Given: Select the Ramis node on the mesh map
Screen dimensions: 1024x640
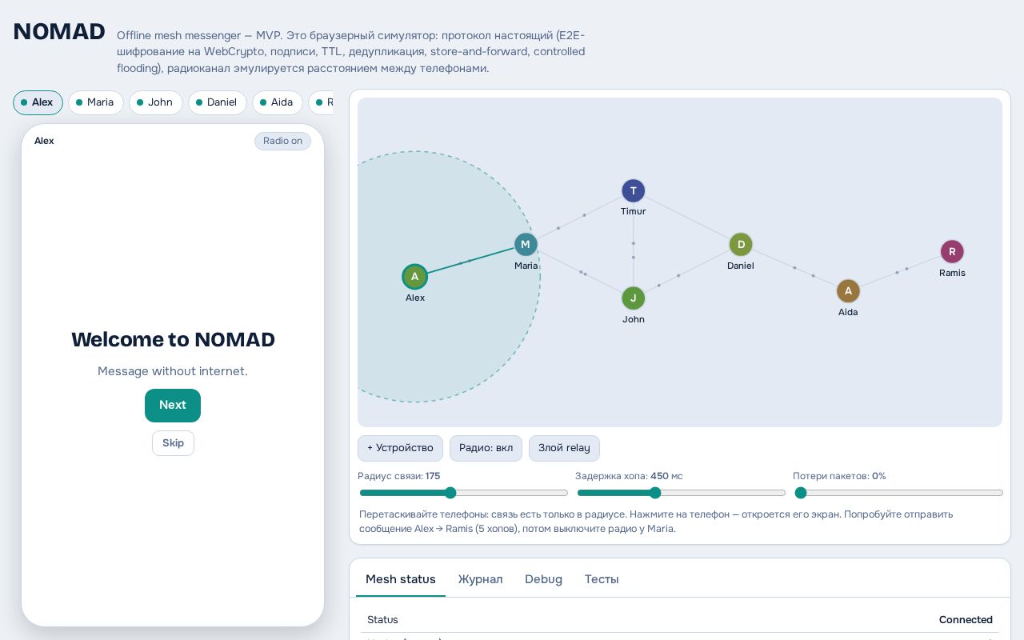Looking at the screenshot, I should [952, 252].
